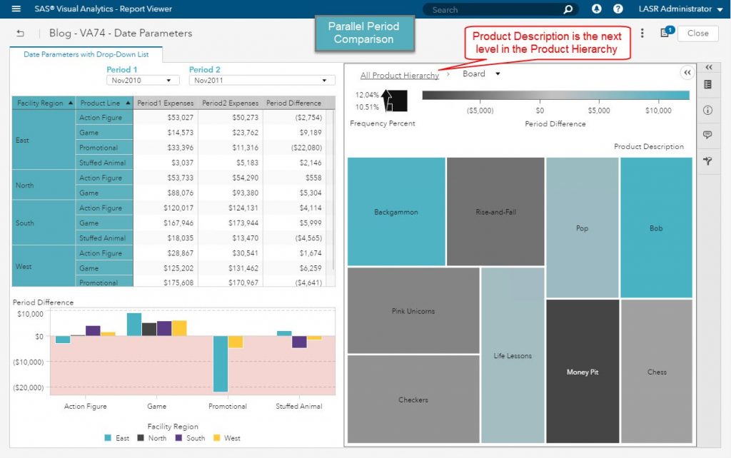The width and height of the screenshot is (731, 458).
Task: Open the three-dot overflow menu
Action: pyautogui.click(x=642, y=34)
